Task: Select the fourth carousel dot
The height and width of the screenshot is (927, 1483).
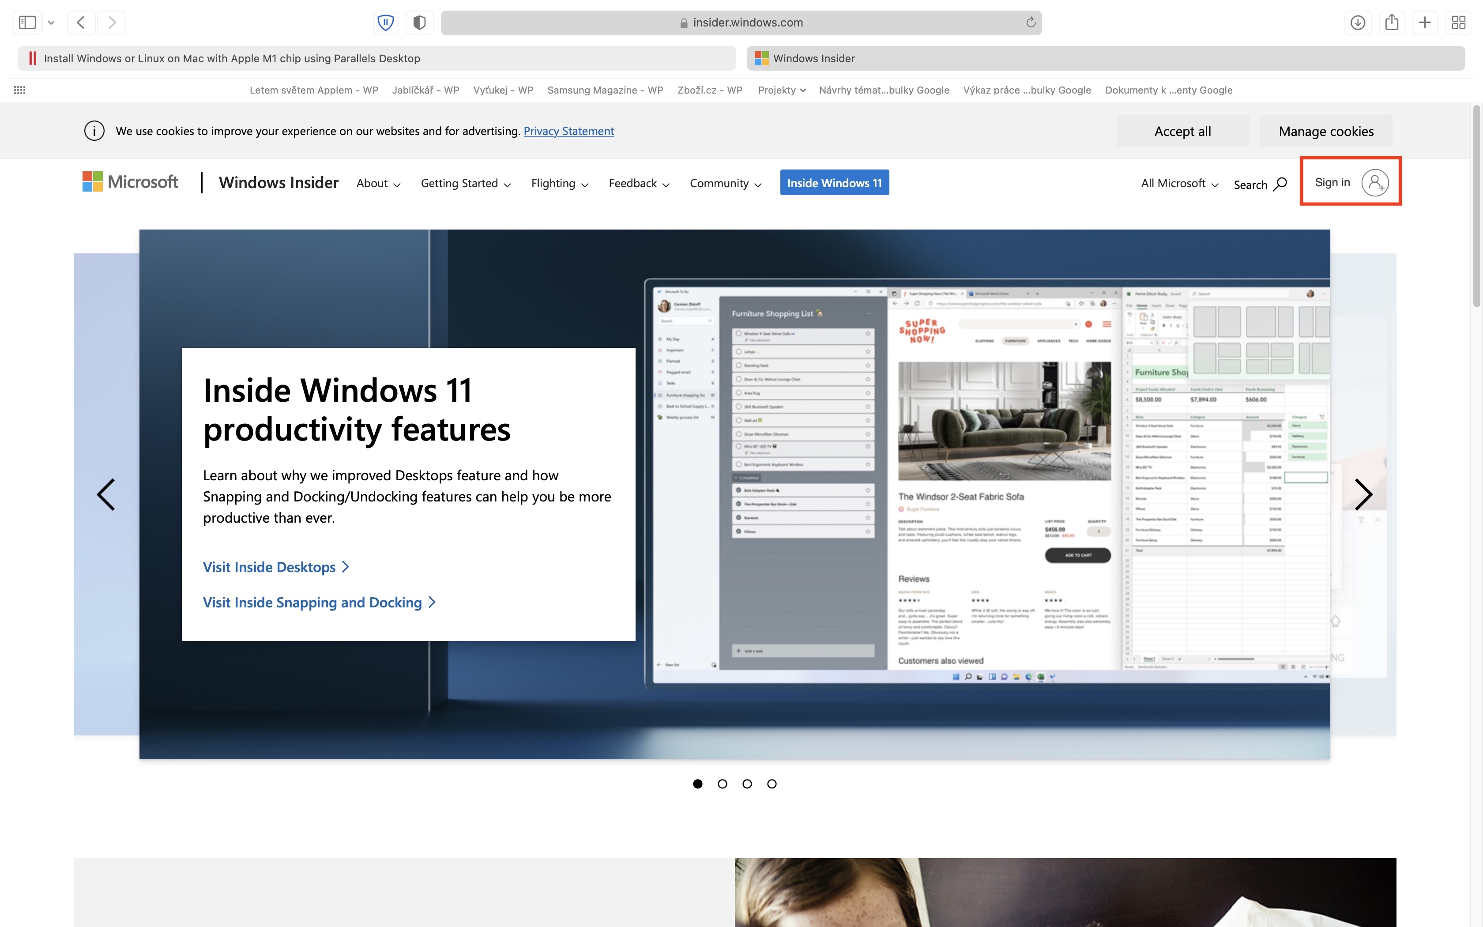Action: click(x=772, y=784)
